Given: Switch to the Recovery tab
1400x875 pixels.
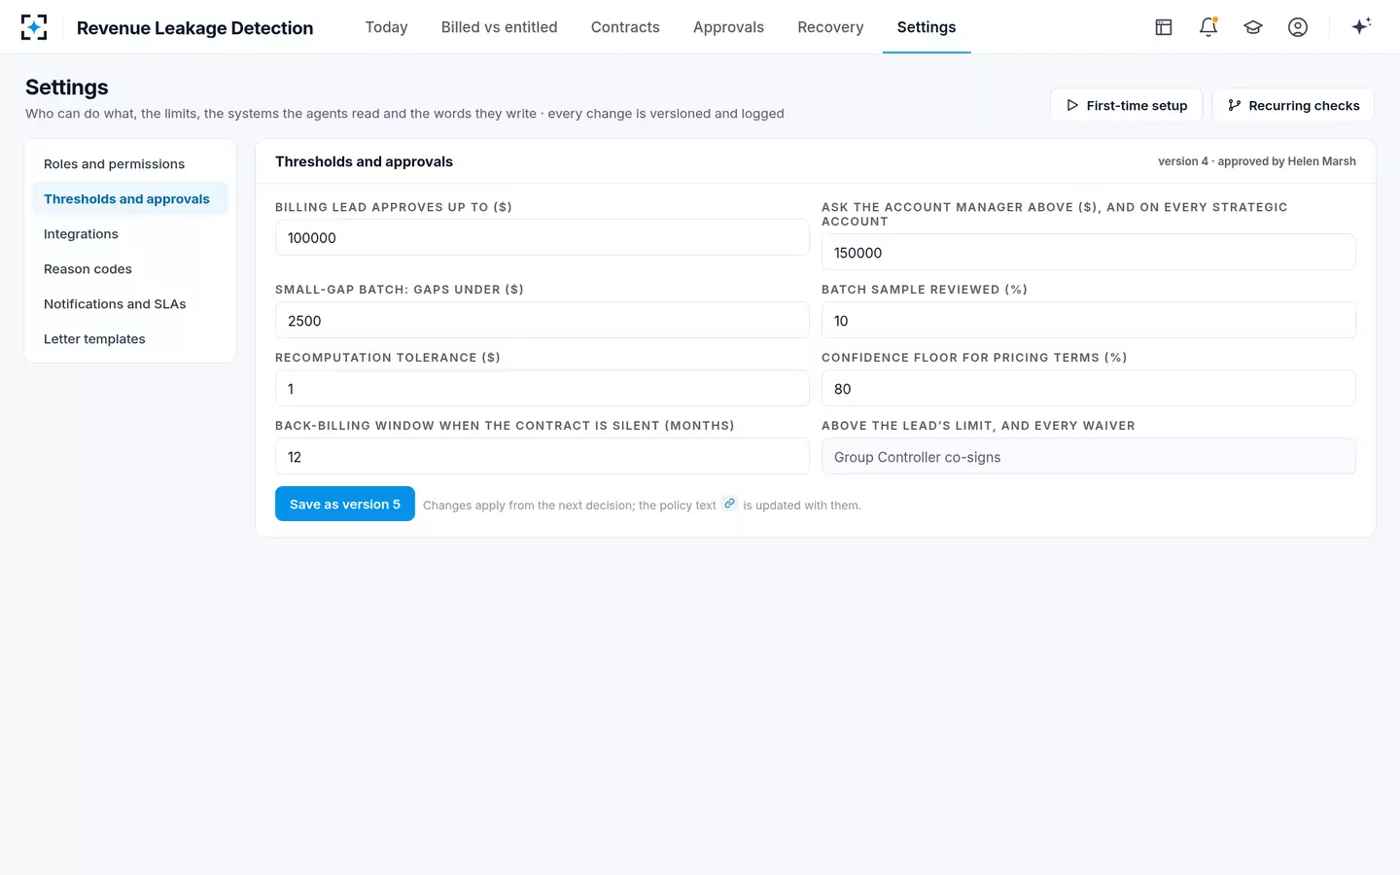Looking at the screenshot, I should click(x=830, y=27).
